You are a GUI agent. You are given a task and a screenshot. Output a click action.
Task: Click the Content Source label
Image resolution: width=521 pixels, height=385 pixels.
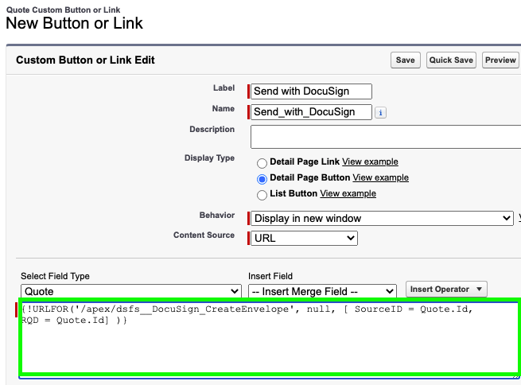(x=204, y=235)
